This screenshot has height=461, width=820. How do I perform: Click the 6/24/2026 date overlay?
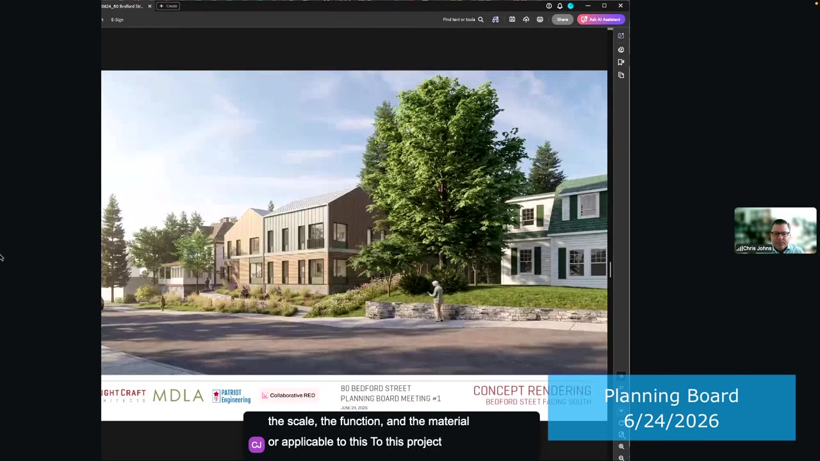[x=671, y=421]
